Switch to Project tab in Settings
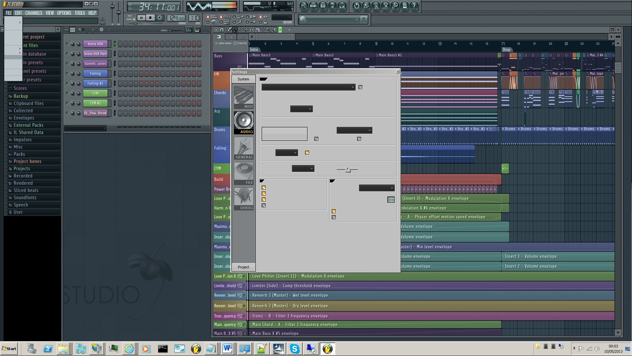This screenshot has width=632, height=356. click(x=243, y=267)
